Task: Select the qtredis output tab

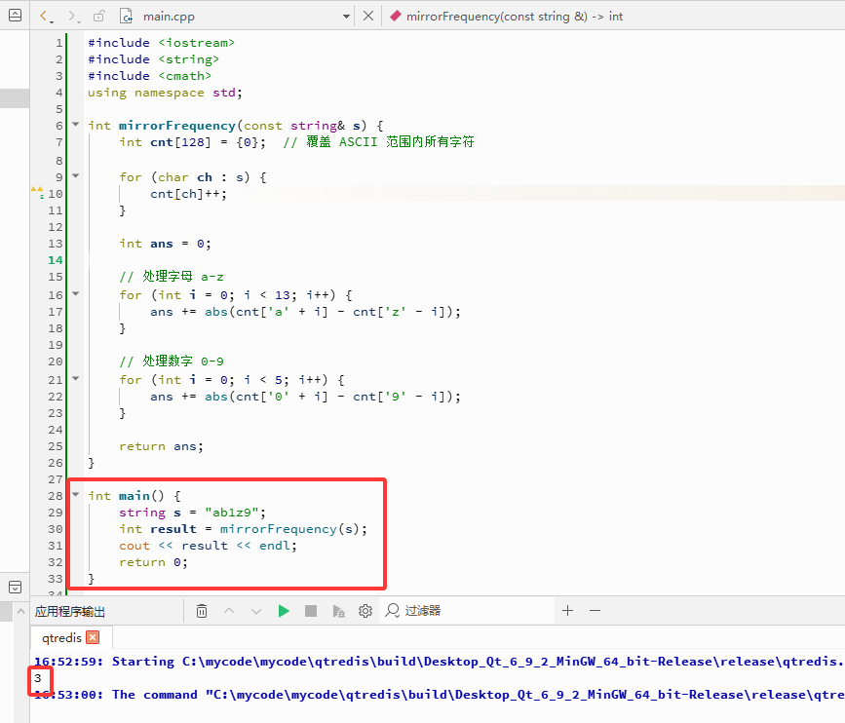Action: [62, 638]
